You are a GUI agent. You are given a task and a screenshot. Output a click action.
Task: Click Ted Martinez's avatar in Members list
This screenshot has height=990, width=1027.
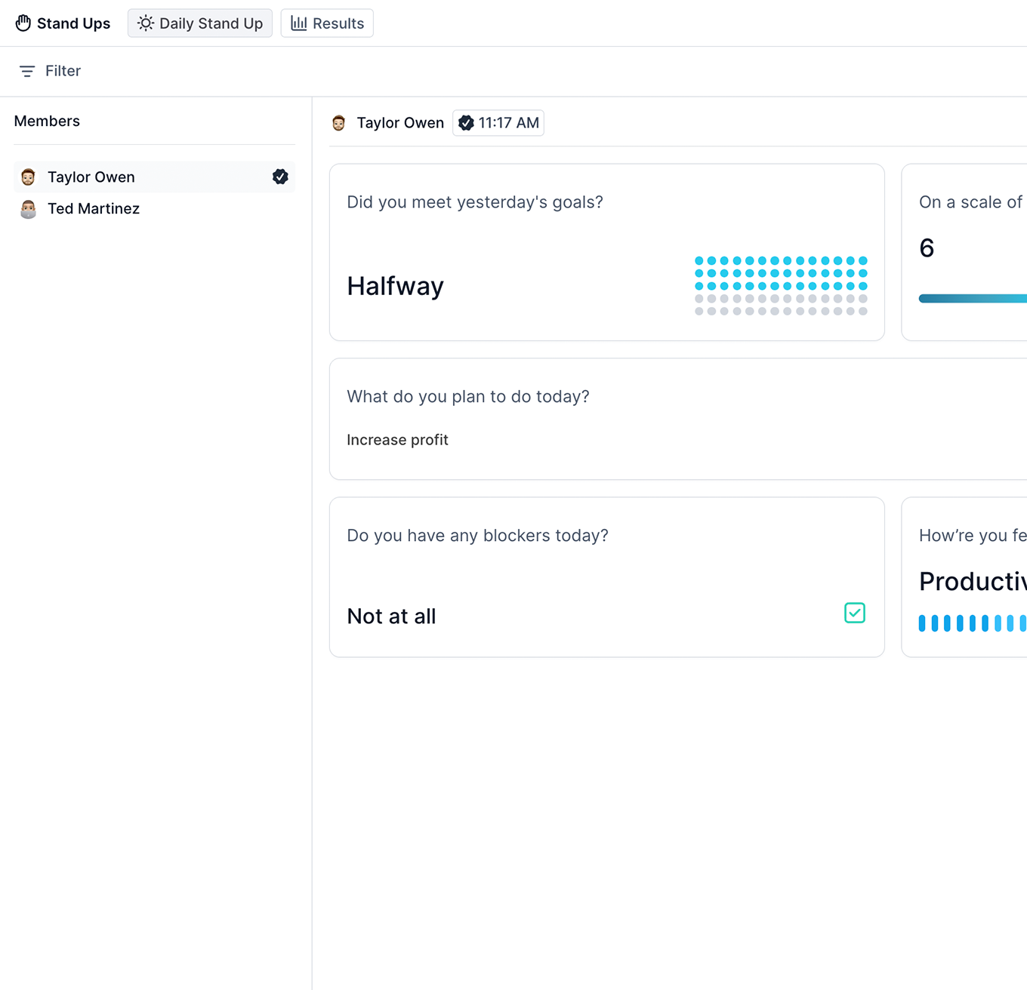tap(28, 209)
